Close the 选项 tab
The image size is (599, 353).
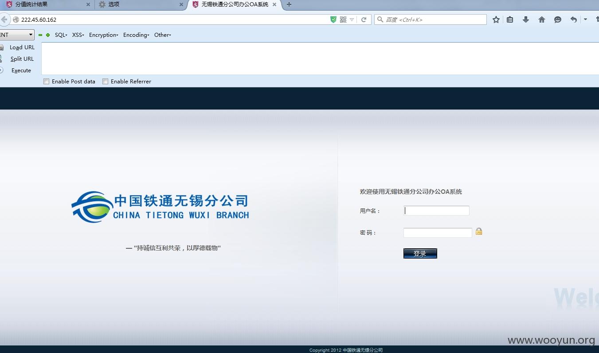(x=181, y=4)
